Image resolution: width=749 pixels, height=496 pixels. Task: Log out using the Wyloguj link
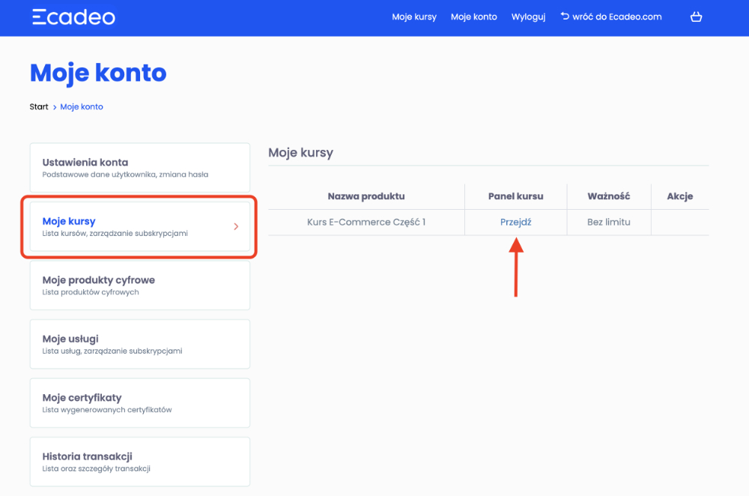[x=528, y=17]
